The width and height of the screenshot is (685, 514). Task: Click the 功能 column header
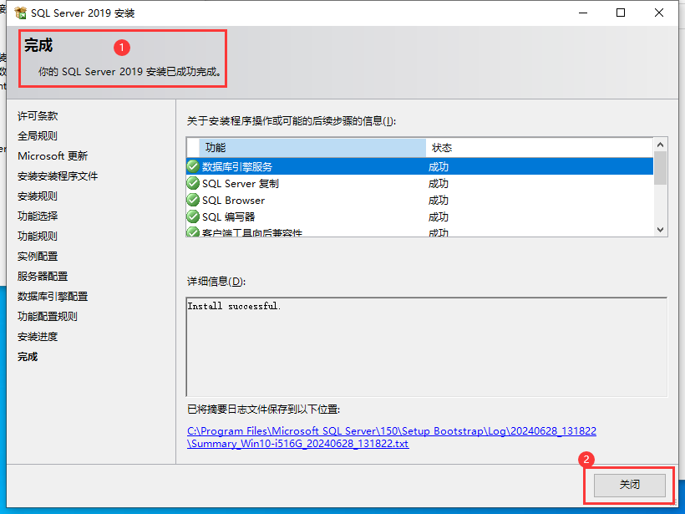tap(312, 148)
